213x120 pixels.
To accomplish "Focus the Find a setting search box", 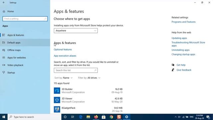I will tap(25, 19).
